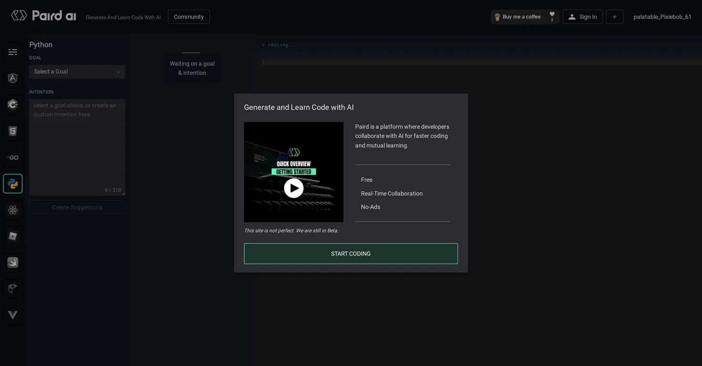Open the Select a Goal dropdown
702x366 pixels.
[77, 72]
